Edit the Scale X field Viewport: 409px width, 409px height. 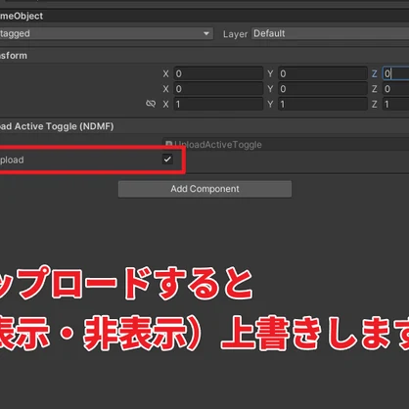(x=218, y=105)
